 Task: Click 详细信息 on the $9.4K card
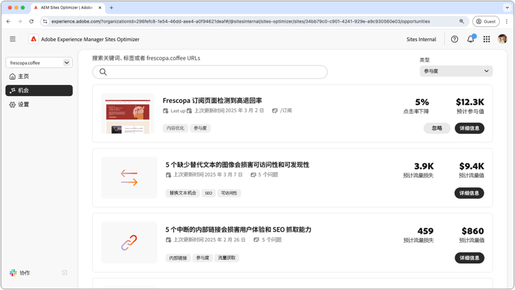click(469, 193)
